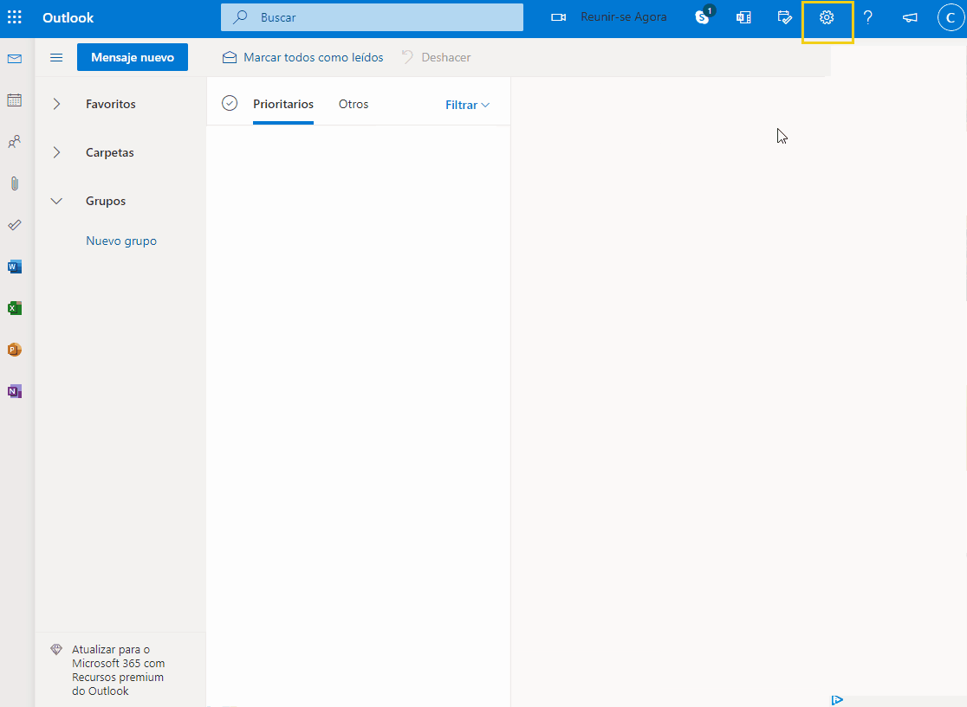Click Marcar todos como leídos
967x707 pixels.
(x=302, y=57)
